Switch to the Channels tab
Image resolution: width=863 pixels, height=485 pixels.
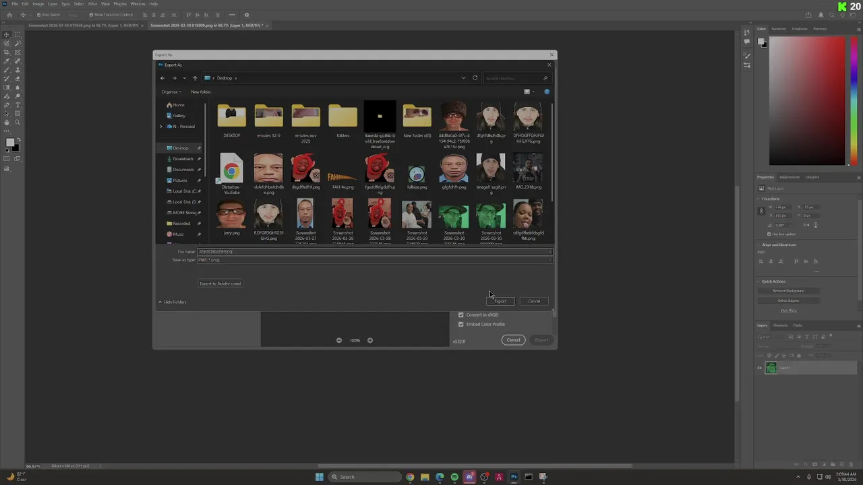click(x=780, y=325)
